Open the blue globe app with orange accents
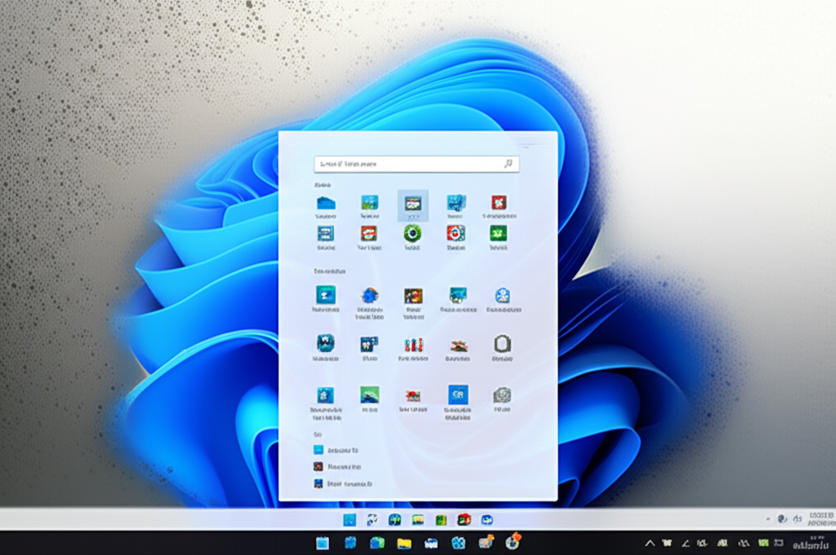The image size is (836, 555). (x=370, y=295)
